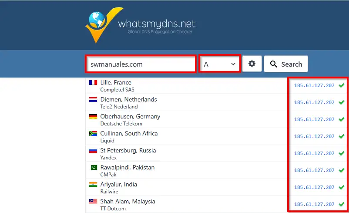The height and width of the screenshot is (213, 349).
Task: Click the 'CMPak' provider name
Action: pyautogui.click(x=108, y=175)
